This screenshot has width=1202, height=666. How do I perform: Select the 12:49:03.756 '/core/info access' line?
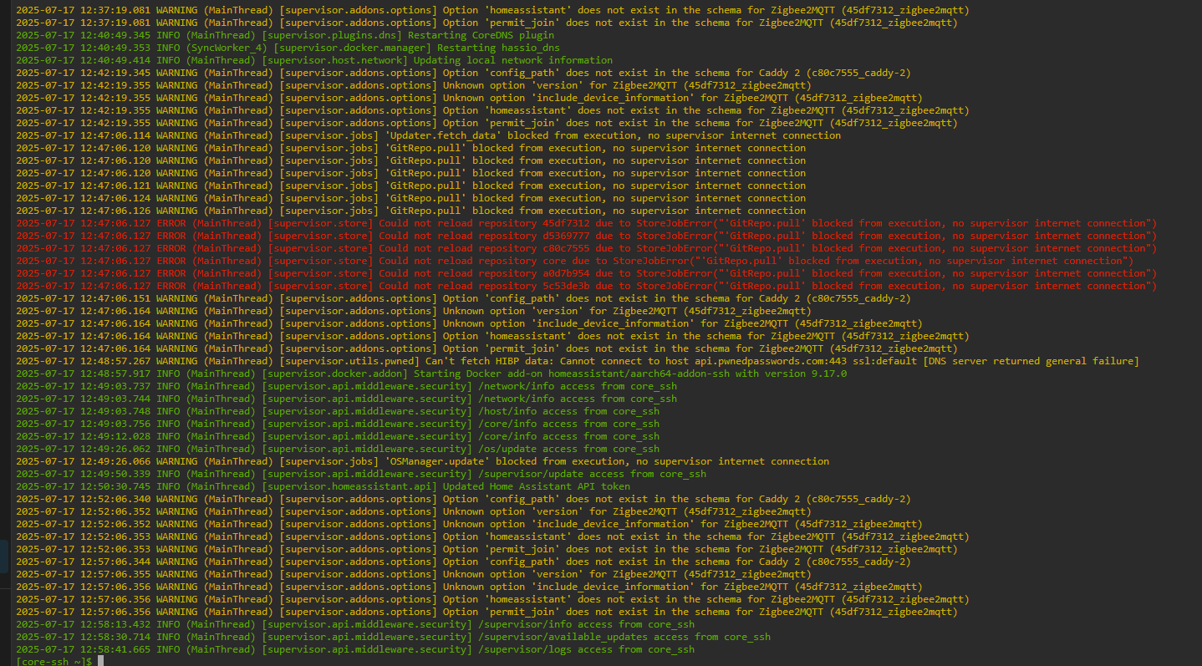[x=338, y=424]
